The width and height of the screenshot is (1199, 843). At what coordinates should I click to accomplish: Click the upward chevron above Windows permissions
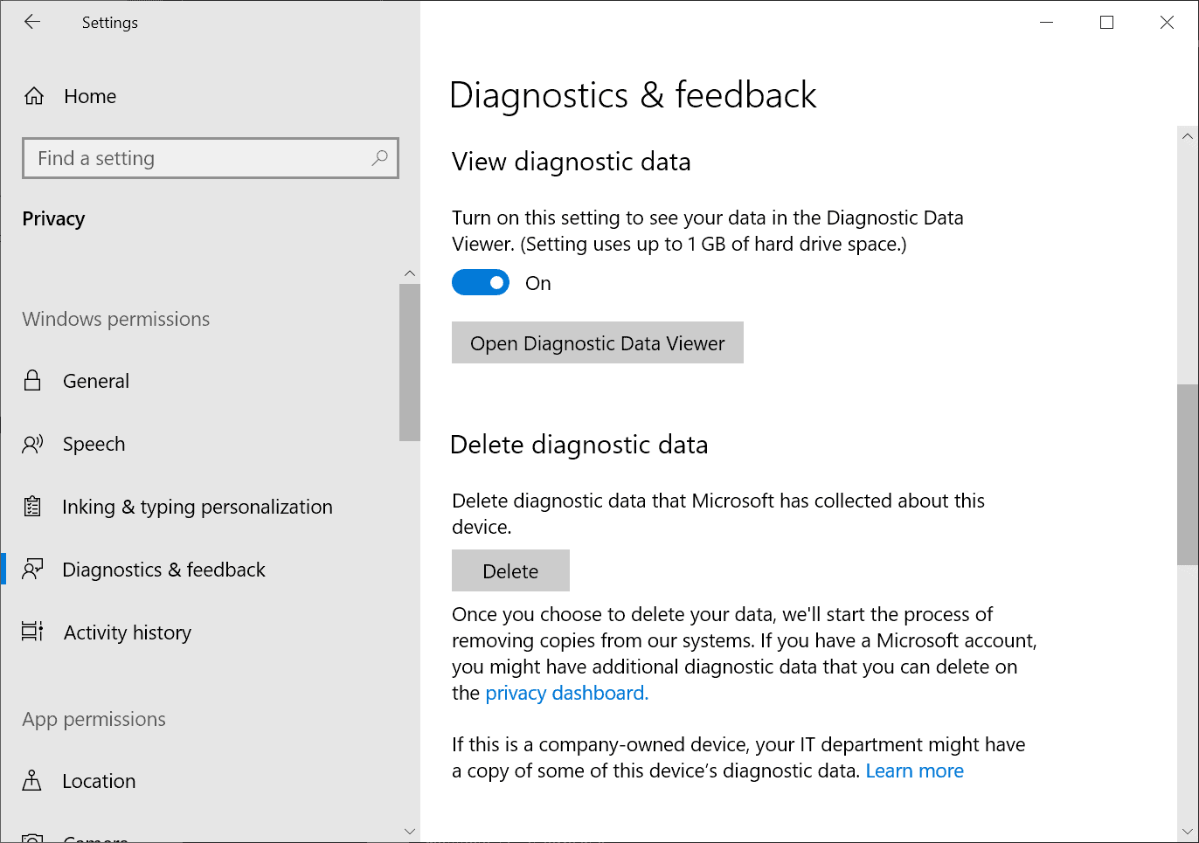pyautogui.click(x=410, y=273)
